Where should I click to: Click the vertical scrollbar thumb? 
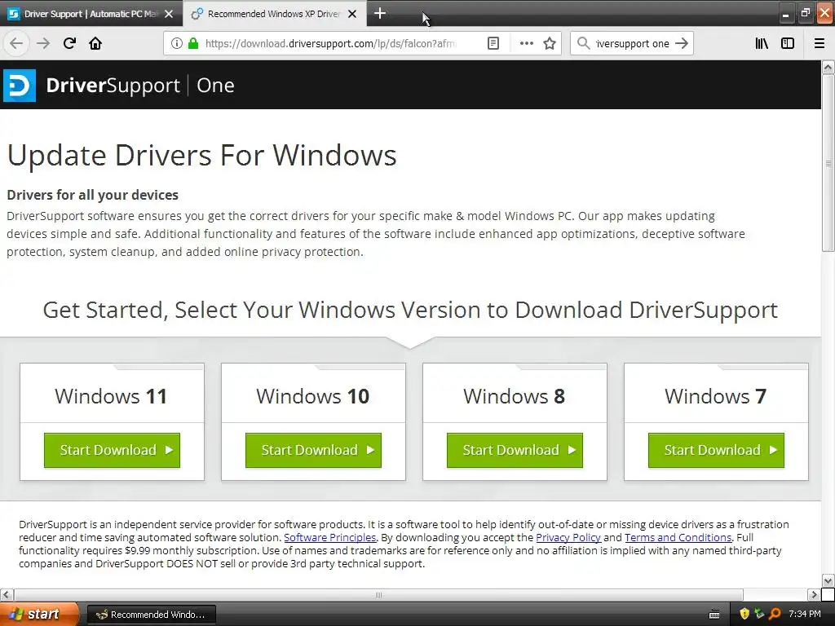[x=828, y=163]
